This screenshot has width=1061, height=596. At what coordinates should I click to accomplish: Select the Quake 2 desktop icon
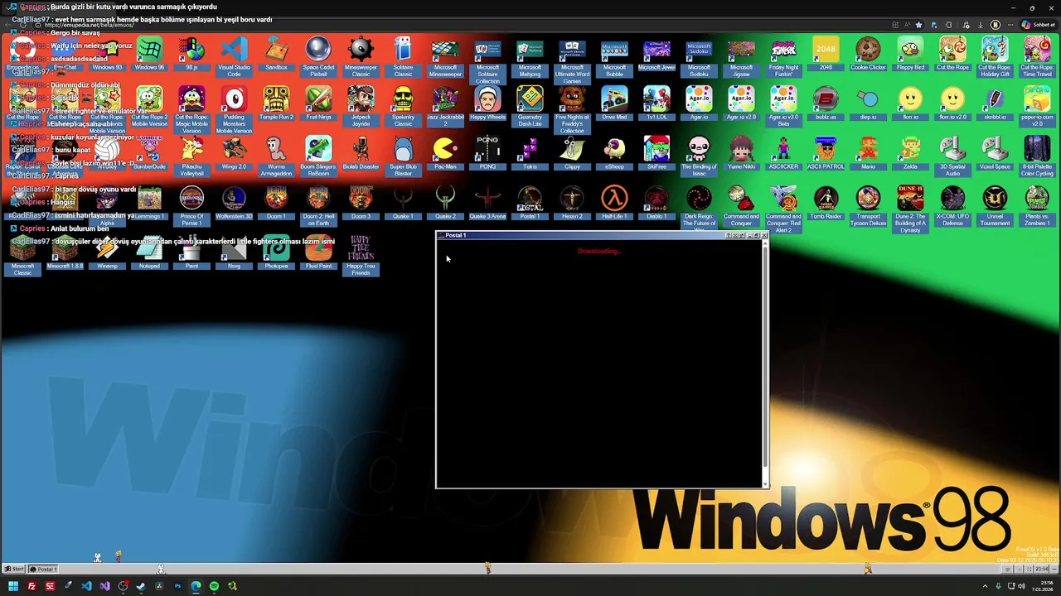click(445, 202)
